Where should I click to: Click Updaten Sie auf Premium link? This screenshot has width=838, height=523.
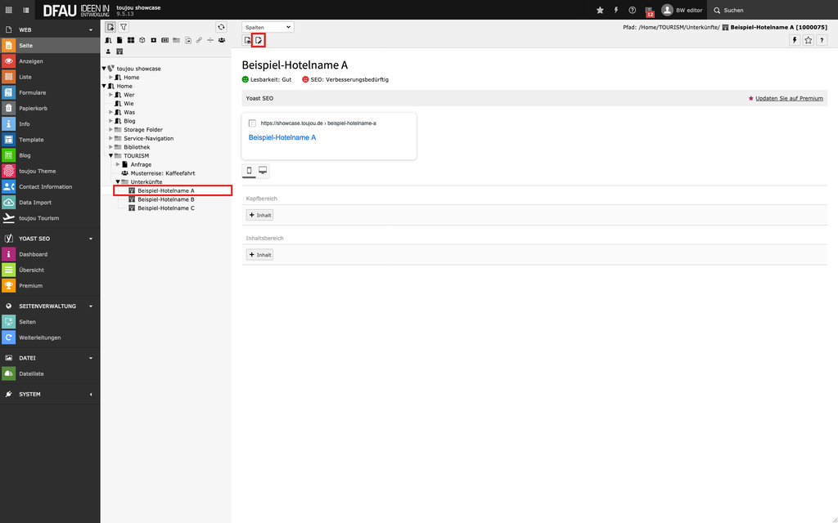pyautogui.click(x=788, y=98)
